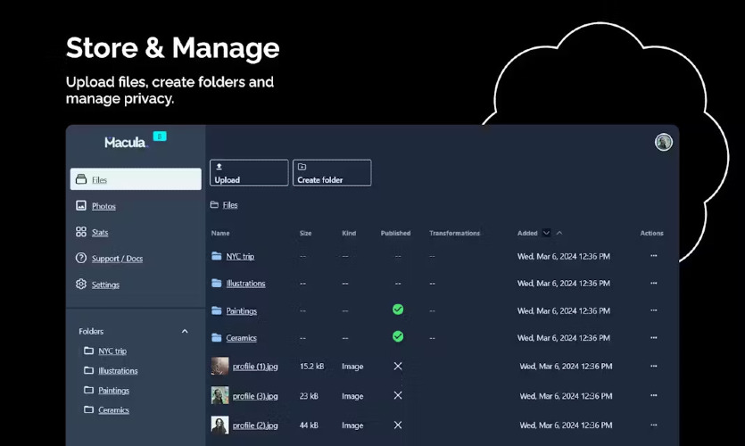Click the Files breadcrumb link
Viewport: 745px width, 446px height.
[x=230, y=204]
